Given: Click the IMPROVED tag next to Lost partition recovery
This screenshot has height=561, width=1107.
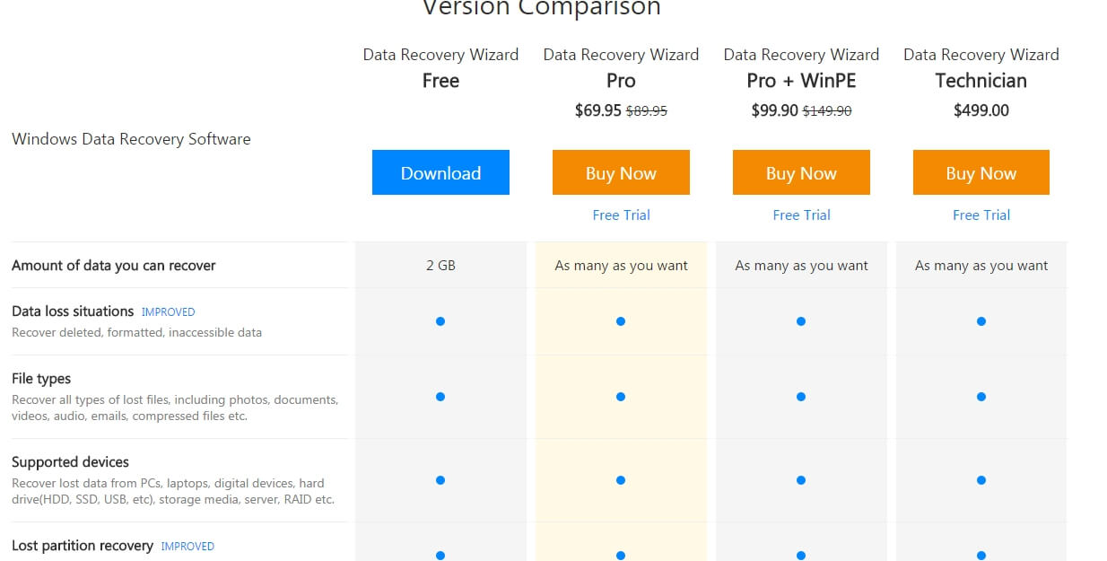Looking at the screenshot, I should tap(187, 546).
